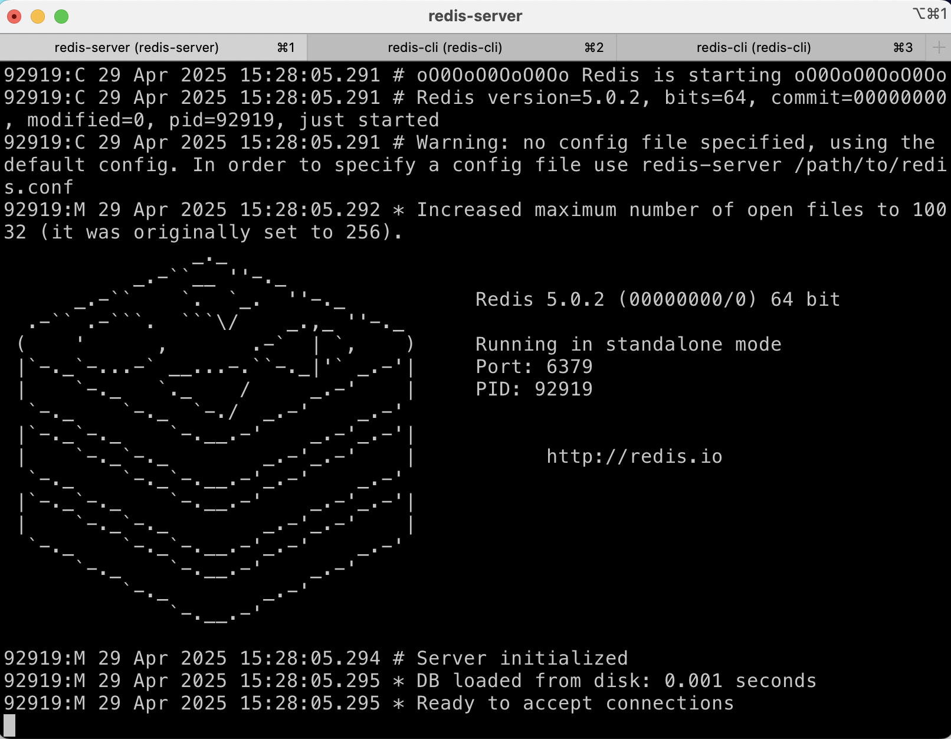Click '32 (it was originally set to 256).' line
Viewport: 951px width, 739px height.
pos(204,232)
